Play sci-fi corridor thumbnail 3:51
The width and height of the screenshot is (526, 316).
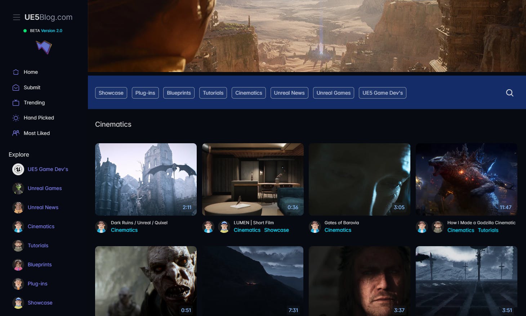point(467,281)
